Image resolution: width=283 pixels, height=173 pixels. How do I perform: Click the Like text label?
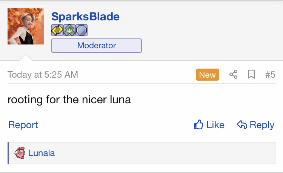click(x=215, y=125)
